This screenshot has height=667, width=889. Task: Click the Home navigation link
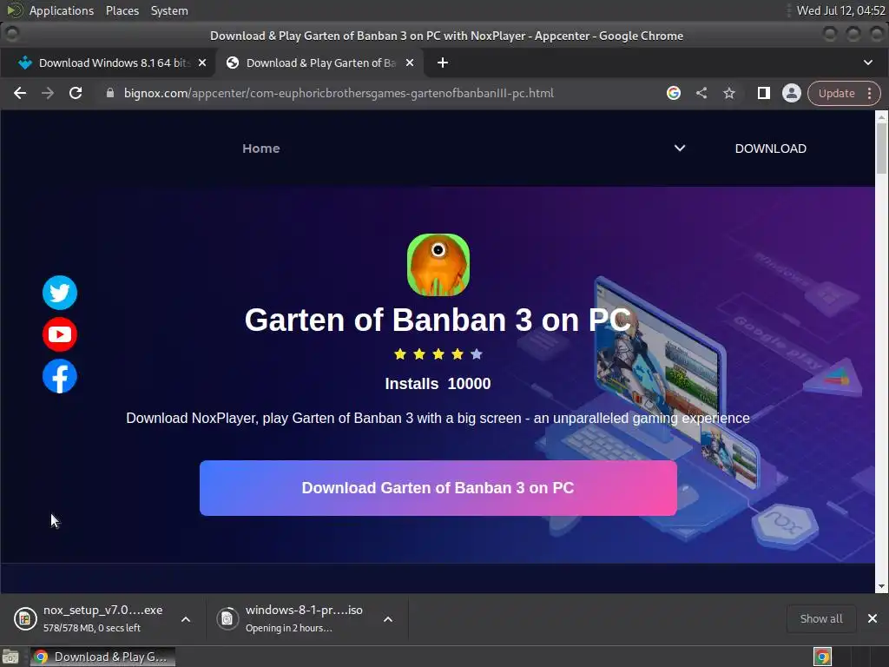coord(260,149)
